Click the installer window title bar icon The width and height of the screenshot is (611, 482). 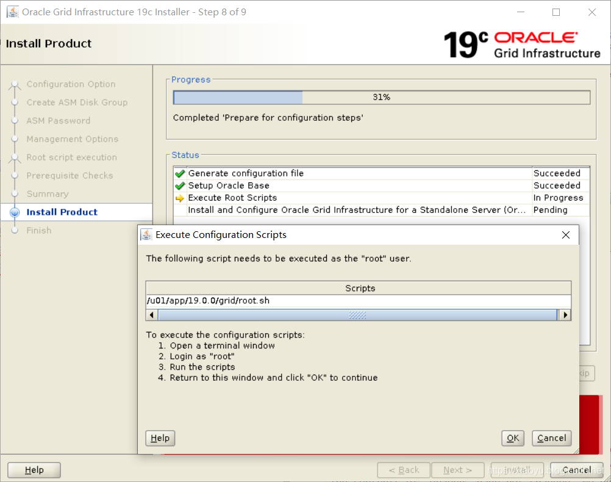tap(12, 12)
